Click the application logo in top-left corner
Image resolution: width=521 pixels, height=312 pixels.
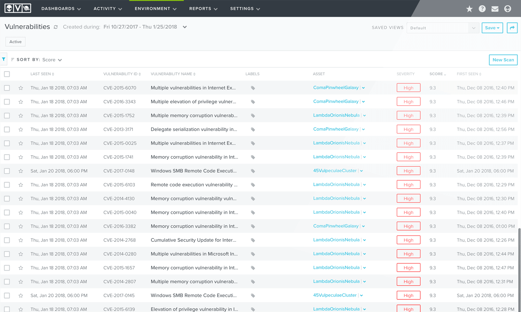[x=17, y=8]
